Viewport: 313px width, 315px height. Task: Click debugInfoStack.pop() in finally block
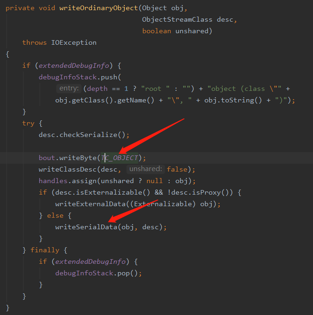tap(99, 273)
